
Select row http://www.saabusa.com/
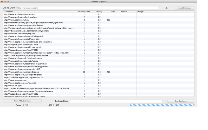click(x=99, y=80)
